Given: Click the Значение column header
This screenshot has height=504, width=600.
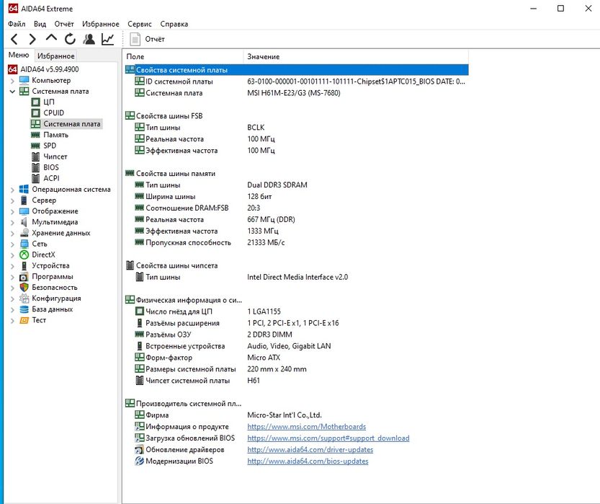Looking at the screenshot, I should point(356,57).
